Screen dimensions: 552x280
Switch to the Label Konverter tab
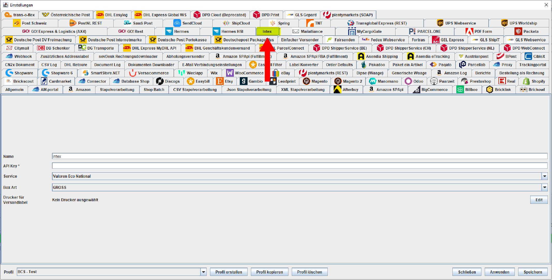(304, 65)
